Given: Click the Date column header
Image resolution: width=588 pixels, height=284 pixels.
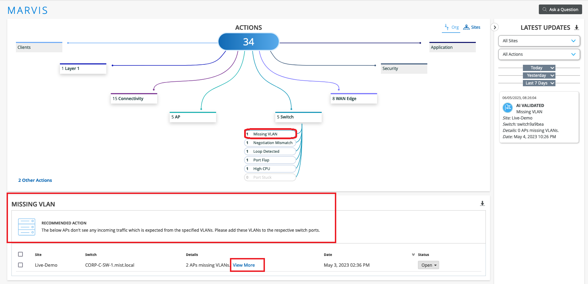Looking at the screenshot, I should [328, 255].
